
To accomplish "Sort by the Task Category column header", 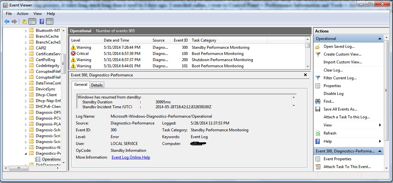I will point(229,40).
